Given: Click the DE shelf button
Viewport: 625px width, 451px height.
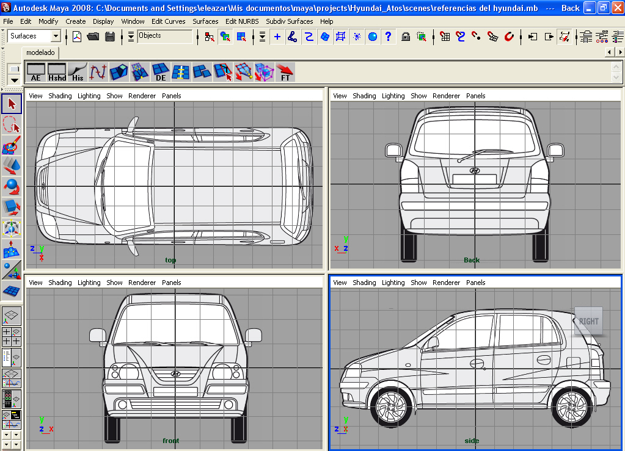Looking at the screenshot, I should coord(161,72).
